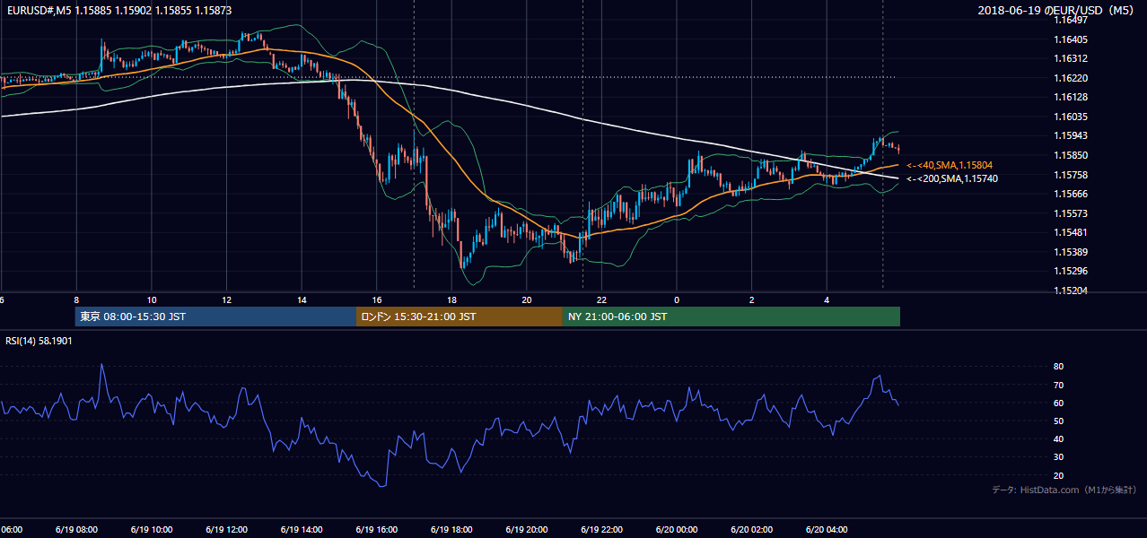This screenshot has height=538, width=1147.
Task: Click the RSI scale value 40
Action: (x=1059, y=439)
